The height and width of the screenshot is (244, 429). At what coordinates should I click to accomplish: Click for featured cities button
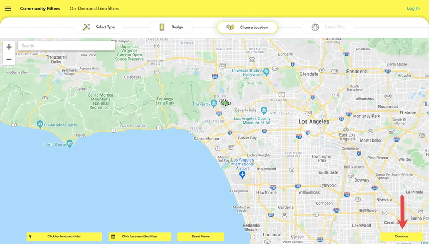click(x=64, y=236)
